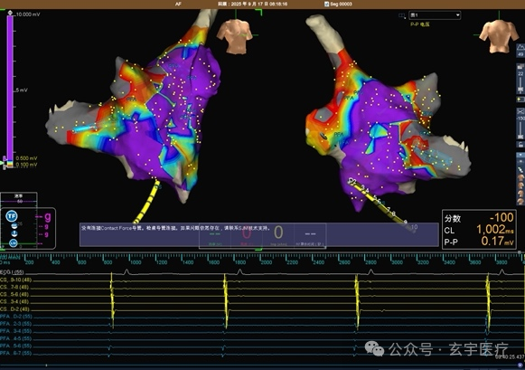
Task: Click the LSI round icon in the force panel
Action: [14, 243]
